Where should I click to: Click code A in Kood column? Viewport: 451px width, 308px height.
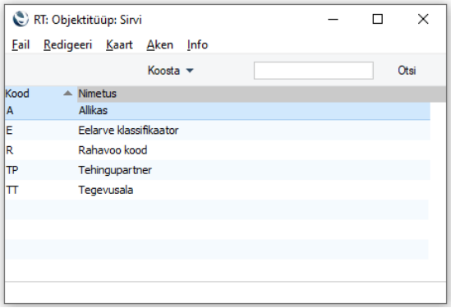(x=10, y=111)
